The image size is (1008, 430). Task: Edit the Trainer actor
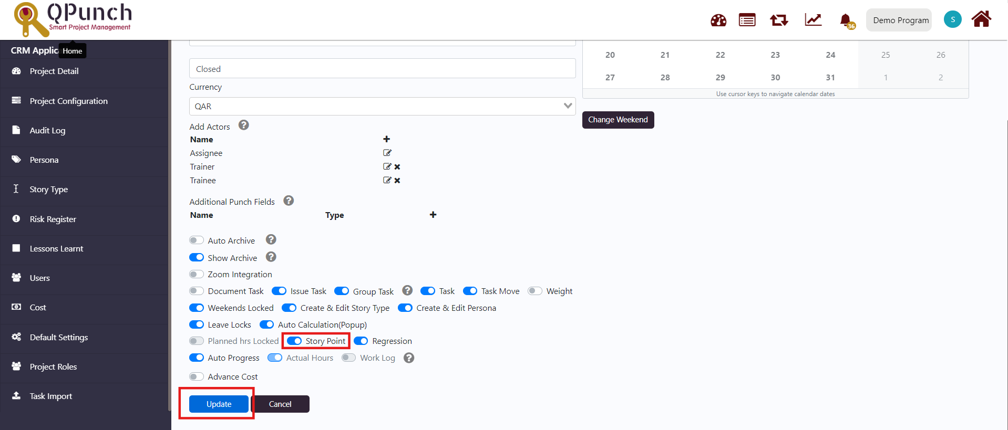point(387,166)
